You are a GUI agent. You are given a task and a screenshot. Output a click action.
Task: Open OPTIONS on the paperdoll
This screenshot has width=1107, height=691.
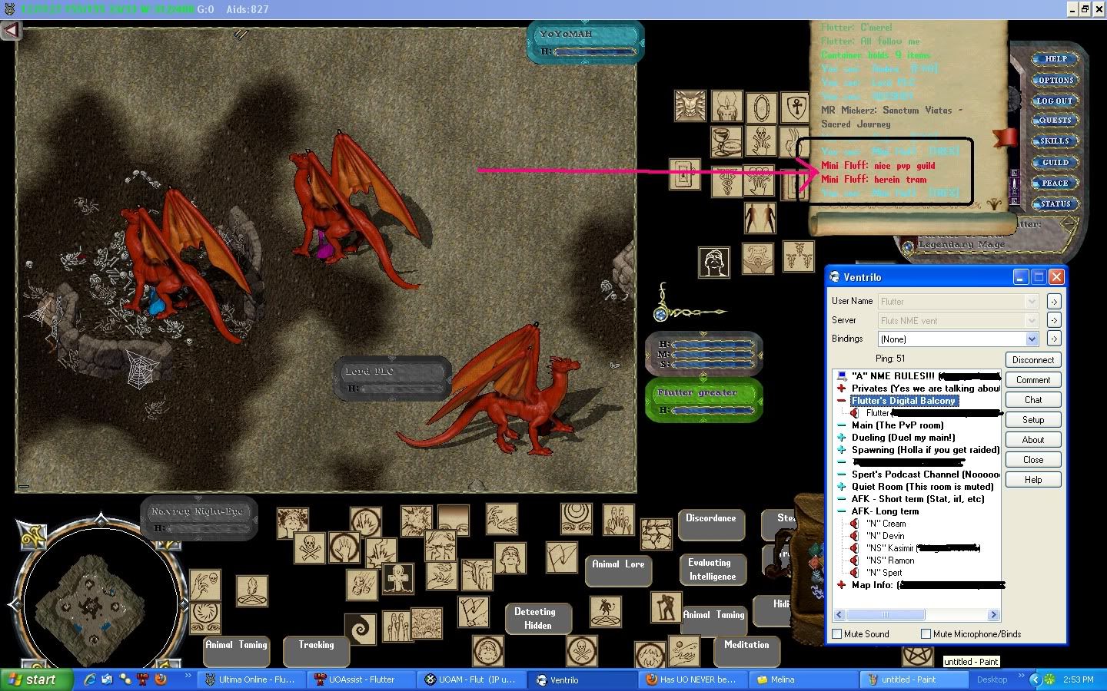click(1055, 80)
